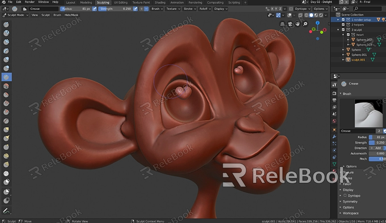
Task: Switch to the Shading workspace tab
Action: [160, 3]
